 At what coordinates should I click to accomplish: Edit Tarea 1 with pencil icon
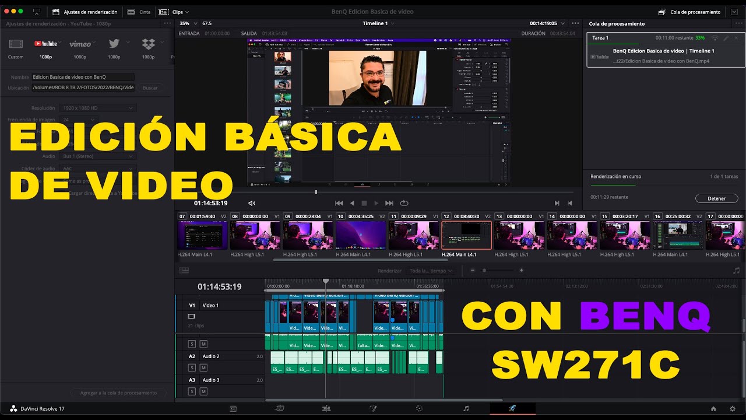pyautogui.click(x=726, y=38)
